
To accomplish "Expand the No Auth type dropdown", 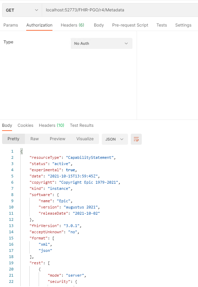I will [x=101, y=43].
